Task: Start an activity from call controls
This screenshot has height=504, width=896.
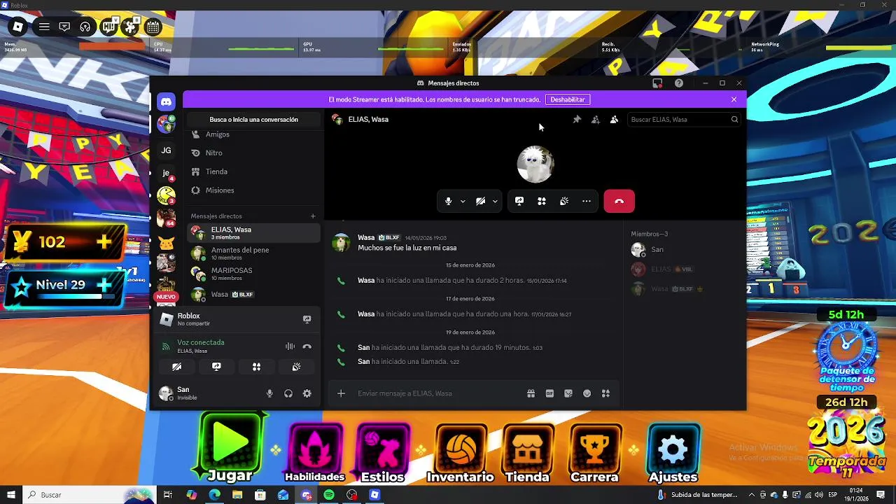Action: pos(542,202)
